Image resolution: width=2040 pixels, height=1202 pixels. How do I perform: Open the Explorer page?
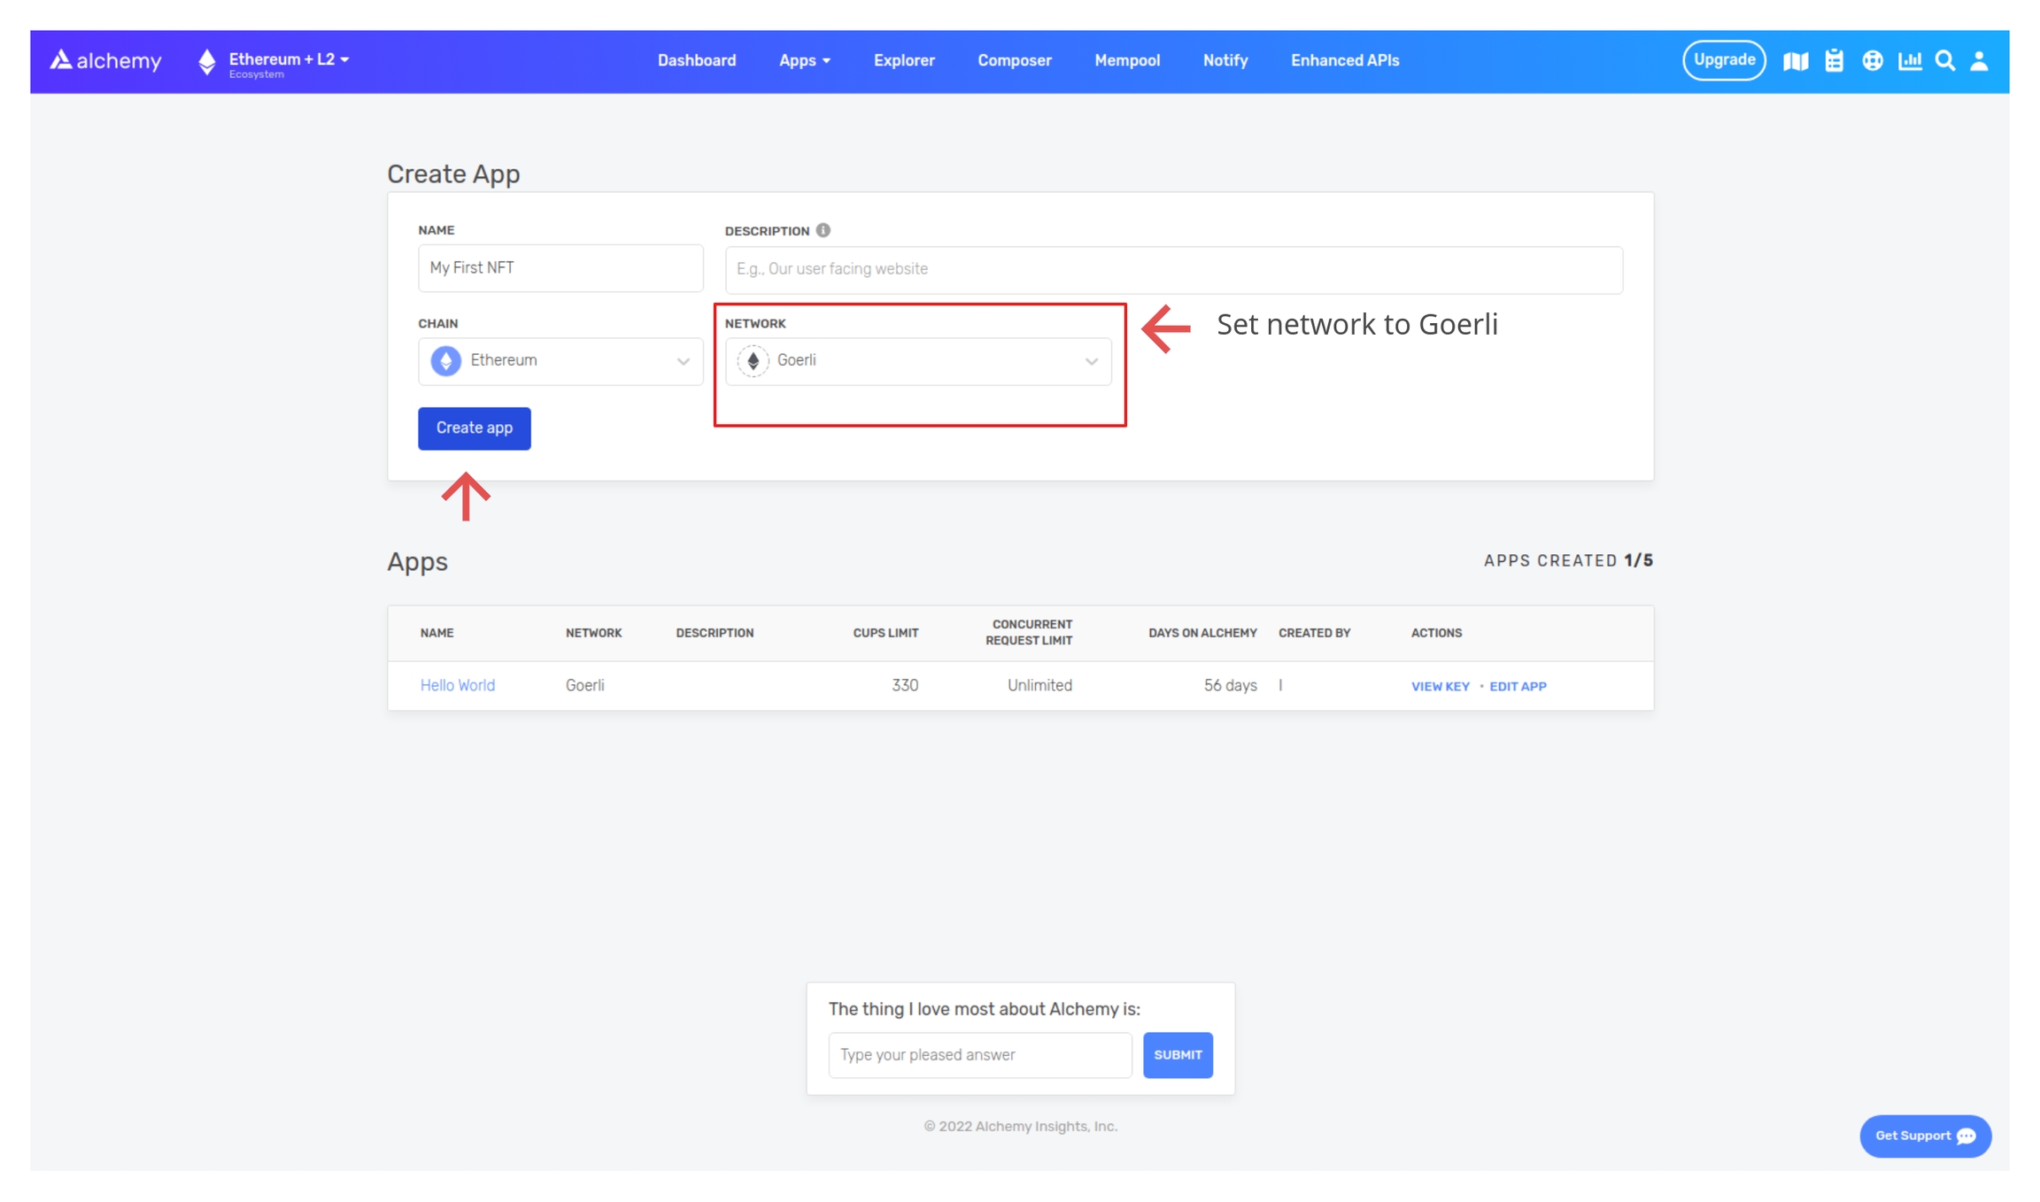(904, 60)
